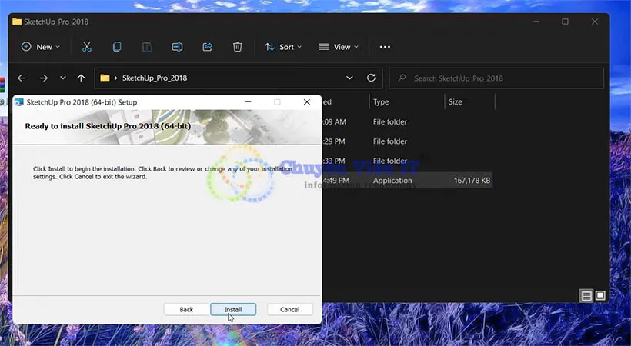Click the Delete trash icon

(237, 47)
